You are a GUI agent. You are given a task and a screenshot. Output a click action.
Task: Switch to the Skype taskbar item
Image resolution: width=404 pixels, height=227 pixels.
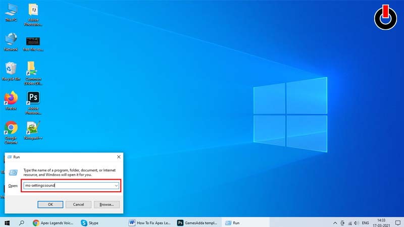[90, 222]
